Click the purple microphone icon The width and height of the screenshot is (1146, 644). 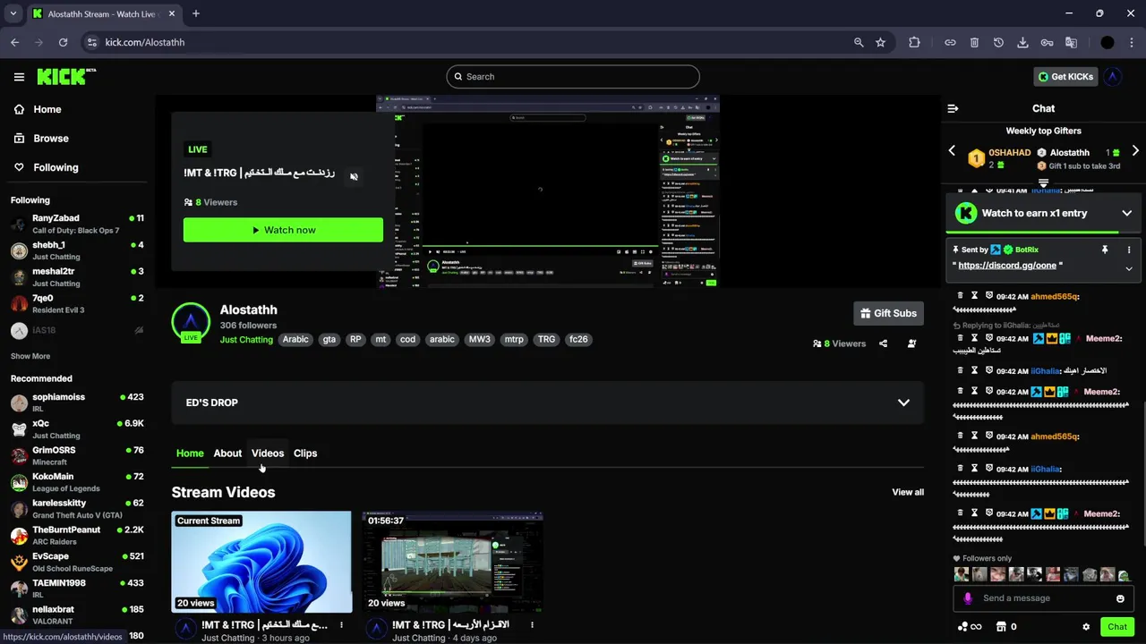click(968, 598)
